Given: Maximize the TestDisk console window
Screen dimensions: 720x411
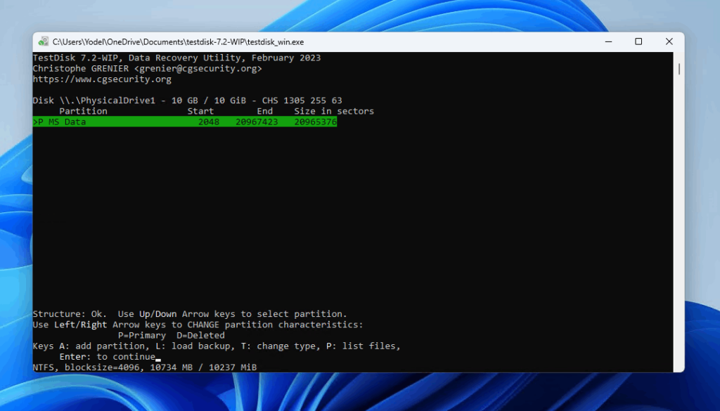Looking at the screenshot, I should click(x=638, y=42).
